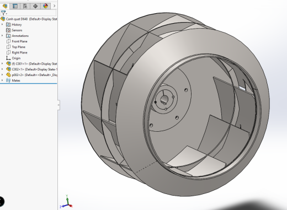Click inside the tree filter search field
Viewport: 287px width, 210px height.
click(x=31, y=13)
